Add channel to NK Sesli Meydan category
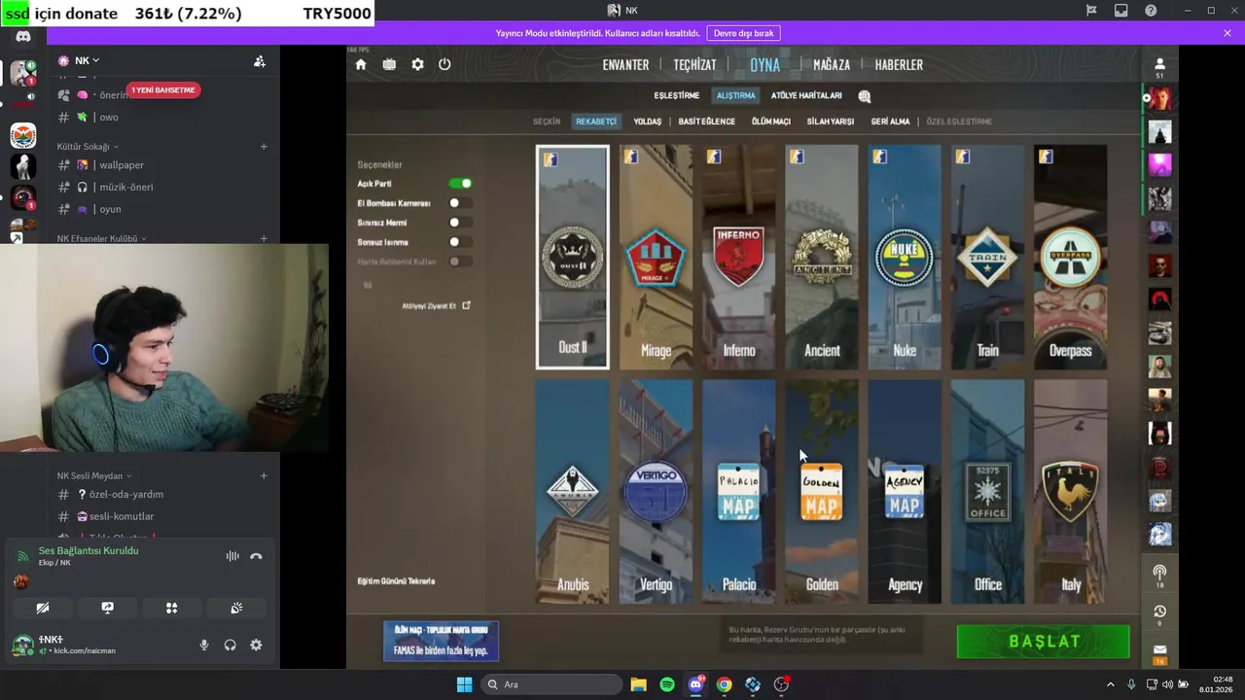The height and width of the screenshot is (700, 1245). [264, 476]
